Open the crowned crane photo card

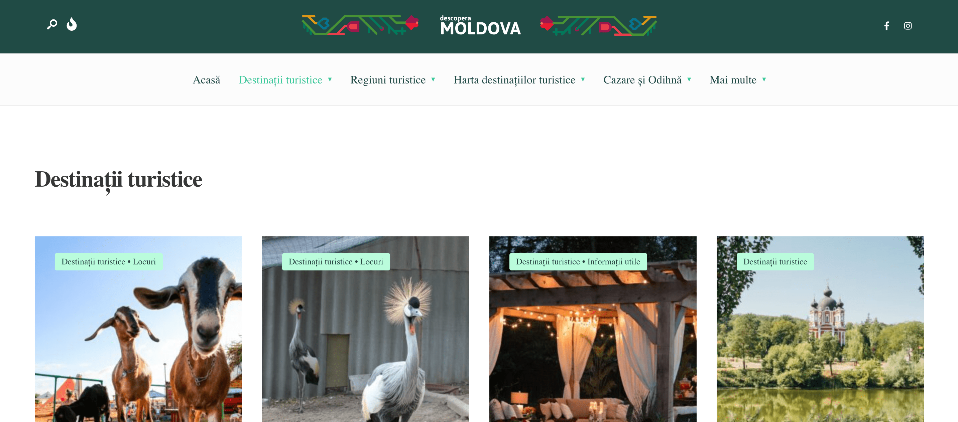366,329
